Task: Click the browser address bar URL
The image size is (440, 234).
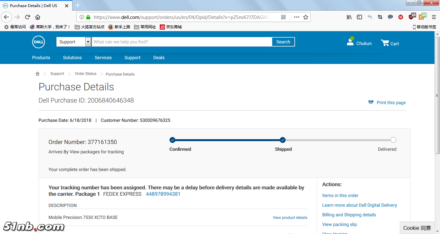Action: tap(181, 17)
